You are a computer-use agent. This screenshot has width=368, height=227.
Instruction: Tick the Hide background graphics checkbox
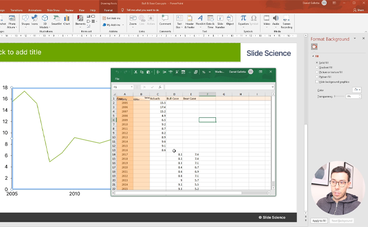tap(317, 81)
